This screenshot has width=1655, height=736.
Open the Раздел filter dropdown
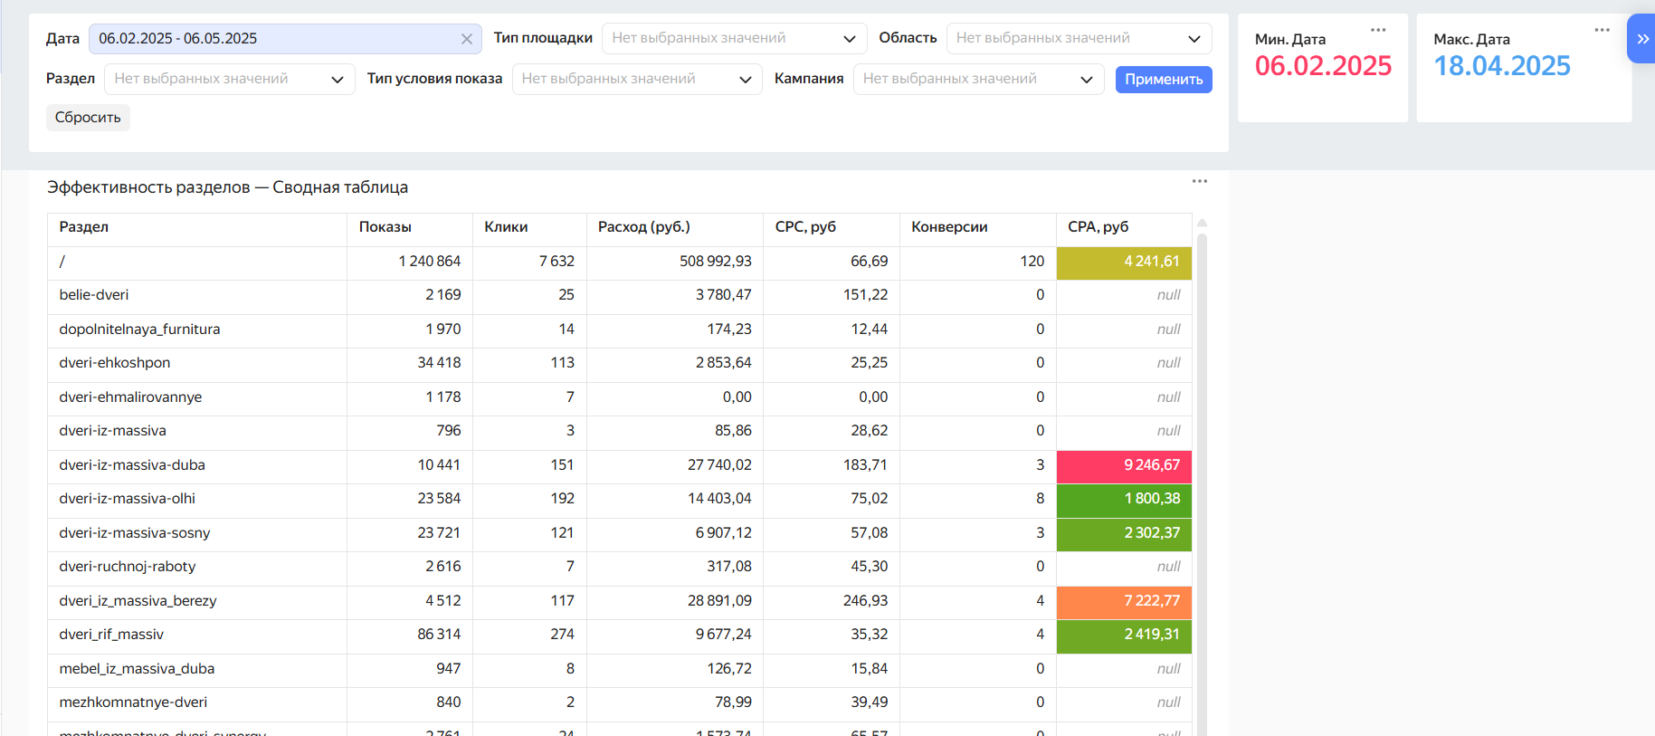click(228, 79)
